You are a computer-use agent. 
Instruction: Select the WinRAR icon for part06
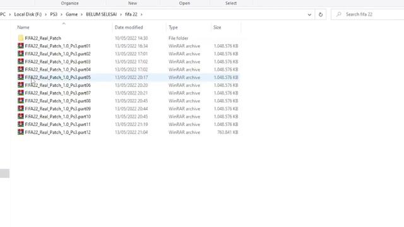[21, 85]
